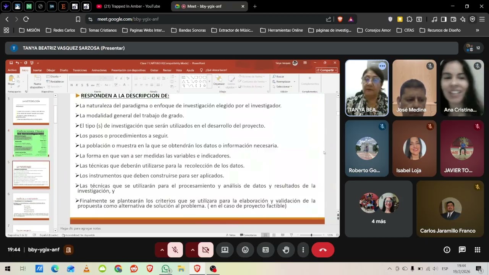Screen dimensions: 489x275
Task: Click the share page icon in address bar
Action: (329, 19)
